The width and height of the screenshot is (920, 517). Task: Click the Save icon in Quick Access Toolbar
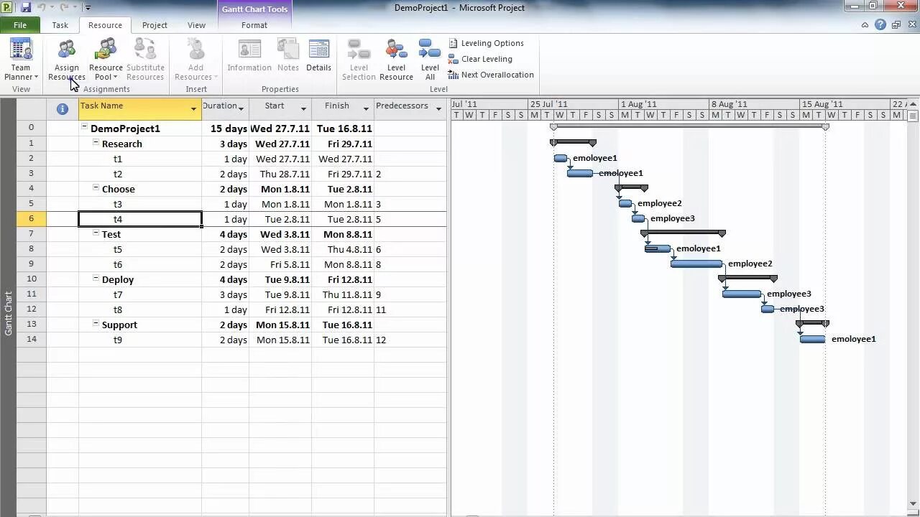[x=26, y=6]
